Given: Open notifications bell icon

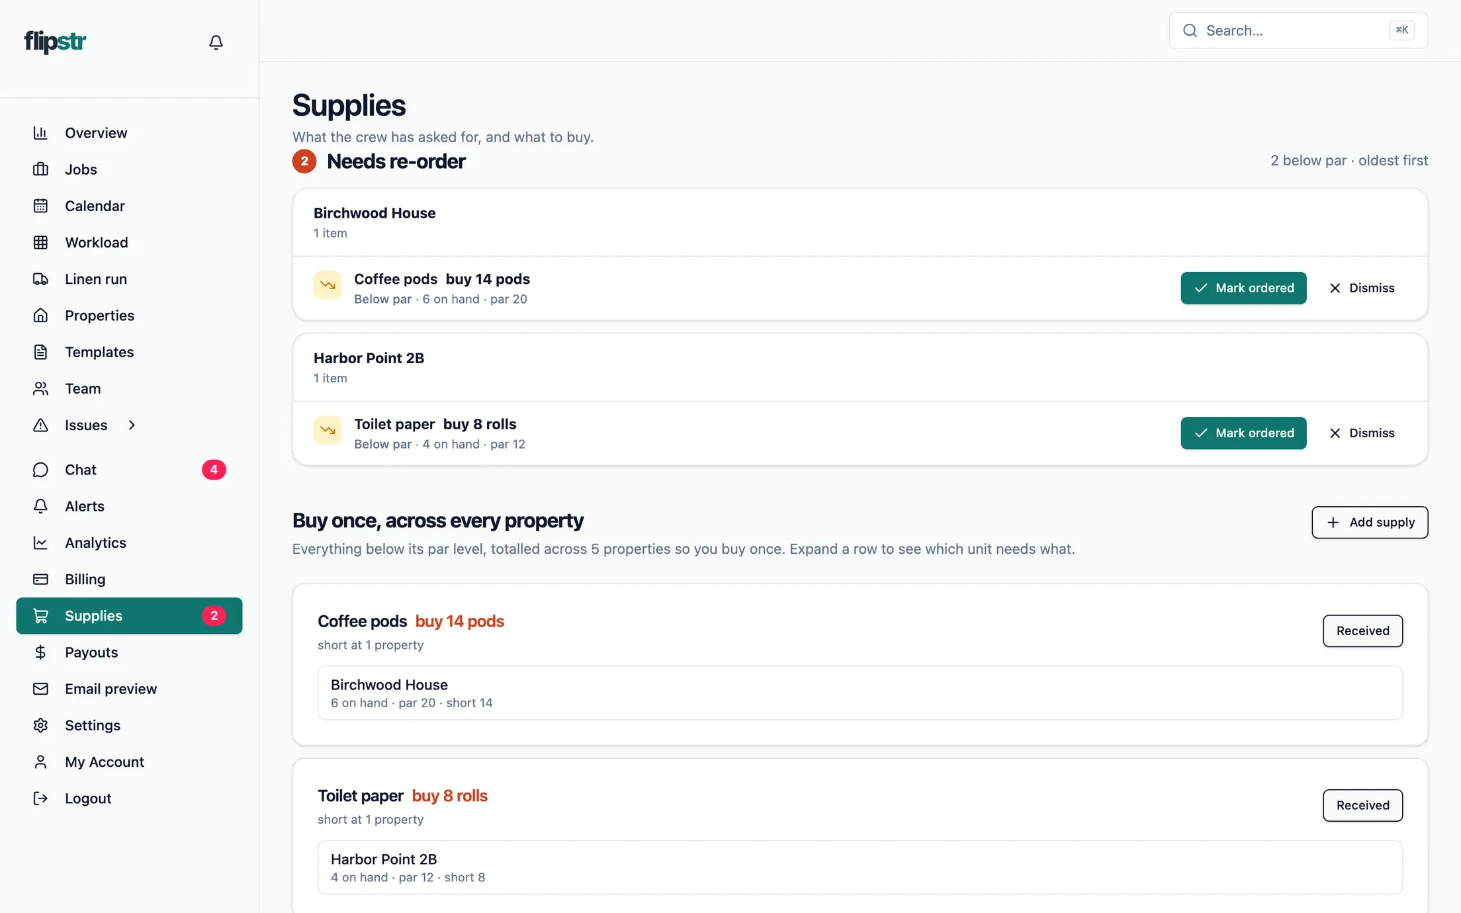Looking at the screenshot, I should point(216,42).
